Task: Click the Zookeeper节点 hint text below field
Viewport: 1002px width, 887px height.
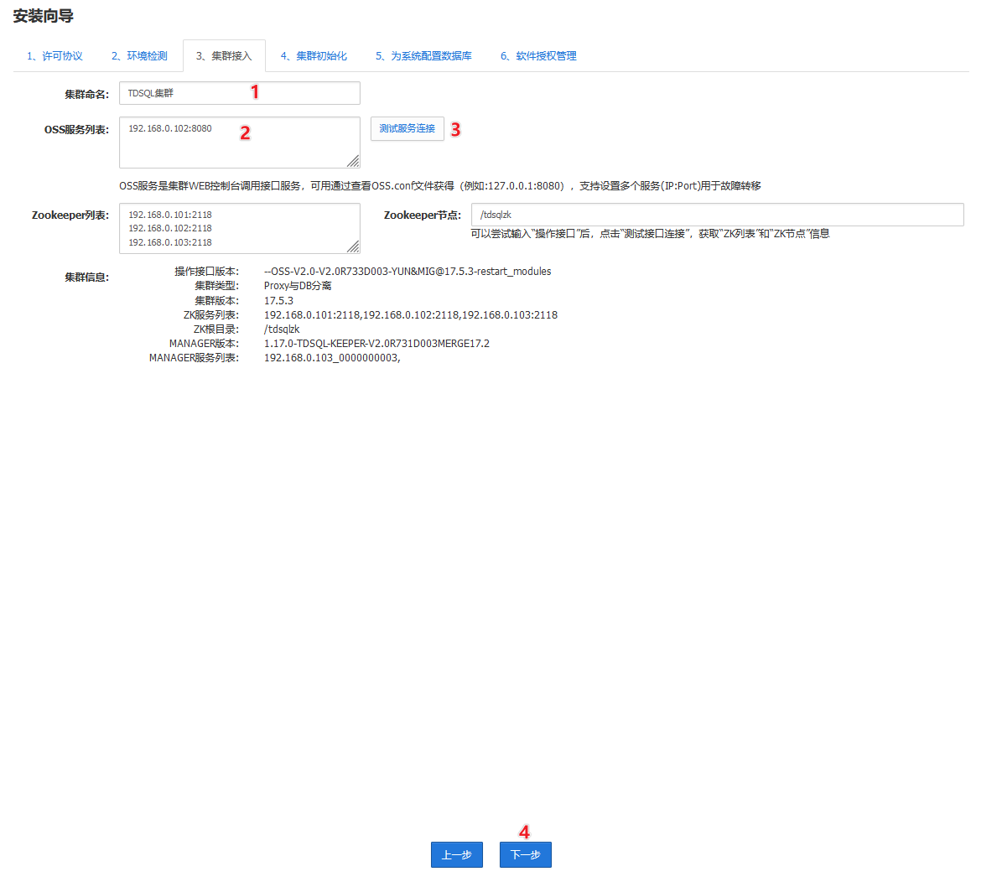Action: (651, 234)
